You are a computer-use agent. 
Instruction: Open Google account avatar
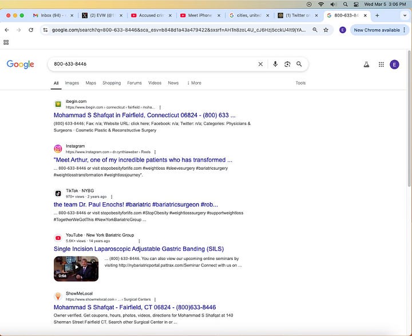point(394,64)
